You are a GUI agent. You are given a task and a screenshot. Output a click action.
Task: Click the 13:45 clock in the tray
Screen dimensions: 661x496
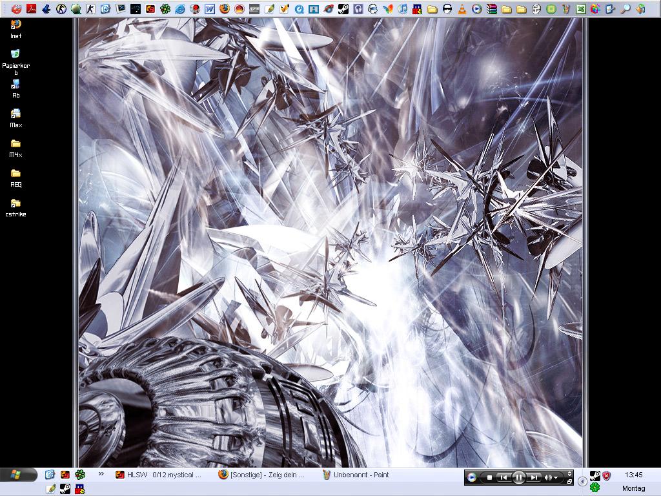click(x=634, y=475)
